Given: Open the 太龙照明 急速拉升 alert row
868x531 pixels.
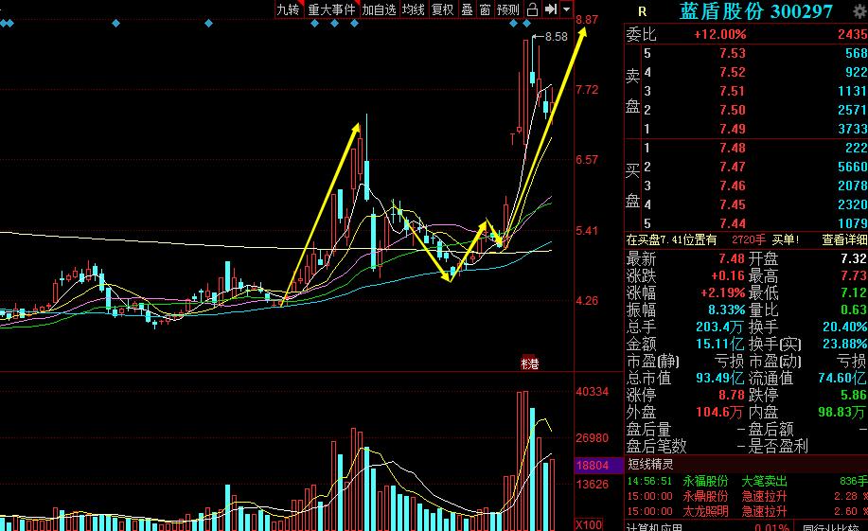Looking at the screenshot, I should pyautogui.click(x=747, y=511).
